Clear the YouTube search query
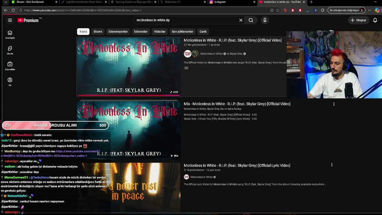Screen dimensions: 382x215 [241, 20]
